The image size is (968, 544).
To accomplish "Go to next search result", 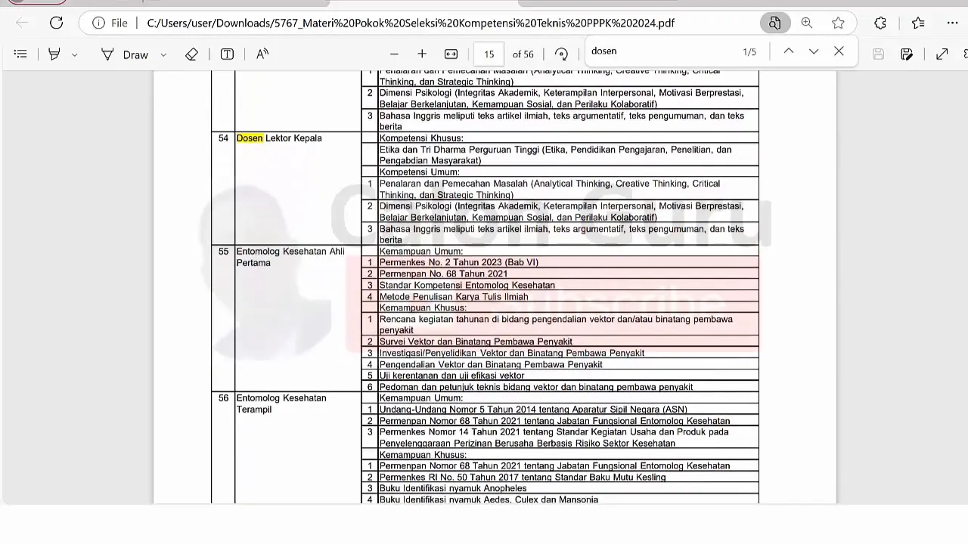I will pos(814,51).
